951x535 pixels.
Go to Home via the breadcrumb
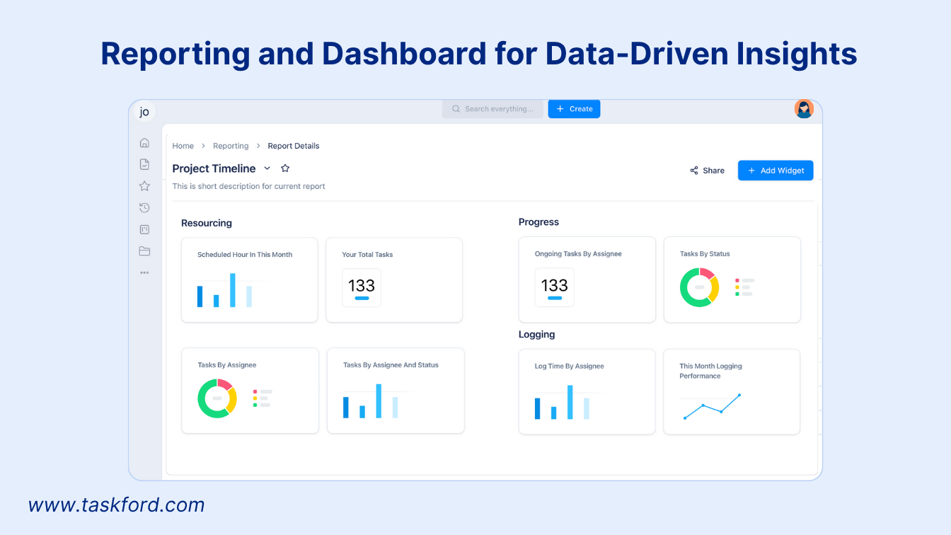click(183, 145)
